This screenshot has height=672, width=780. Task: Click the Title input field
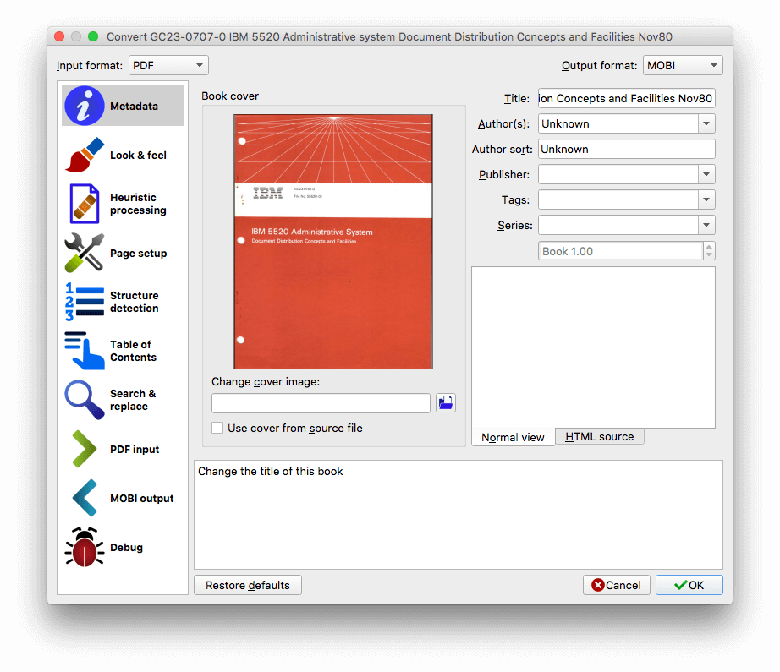(627, 98)
